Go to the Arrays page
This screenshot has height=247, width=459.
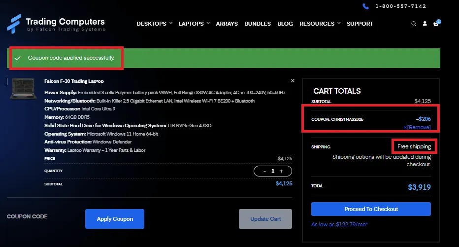pyautogui.click(x=227, y=24)
